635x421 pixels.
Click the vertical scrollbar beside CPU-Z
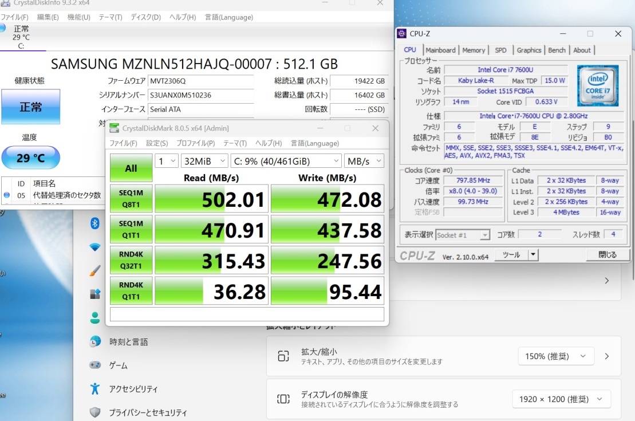(x=633, y=199)
